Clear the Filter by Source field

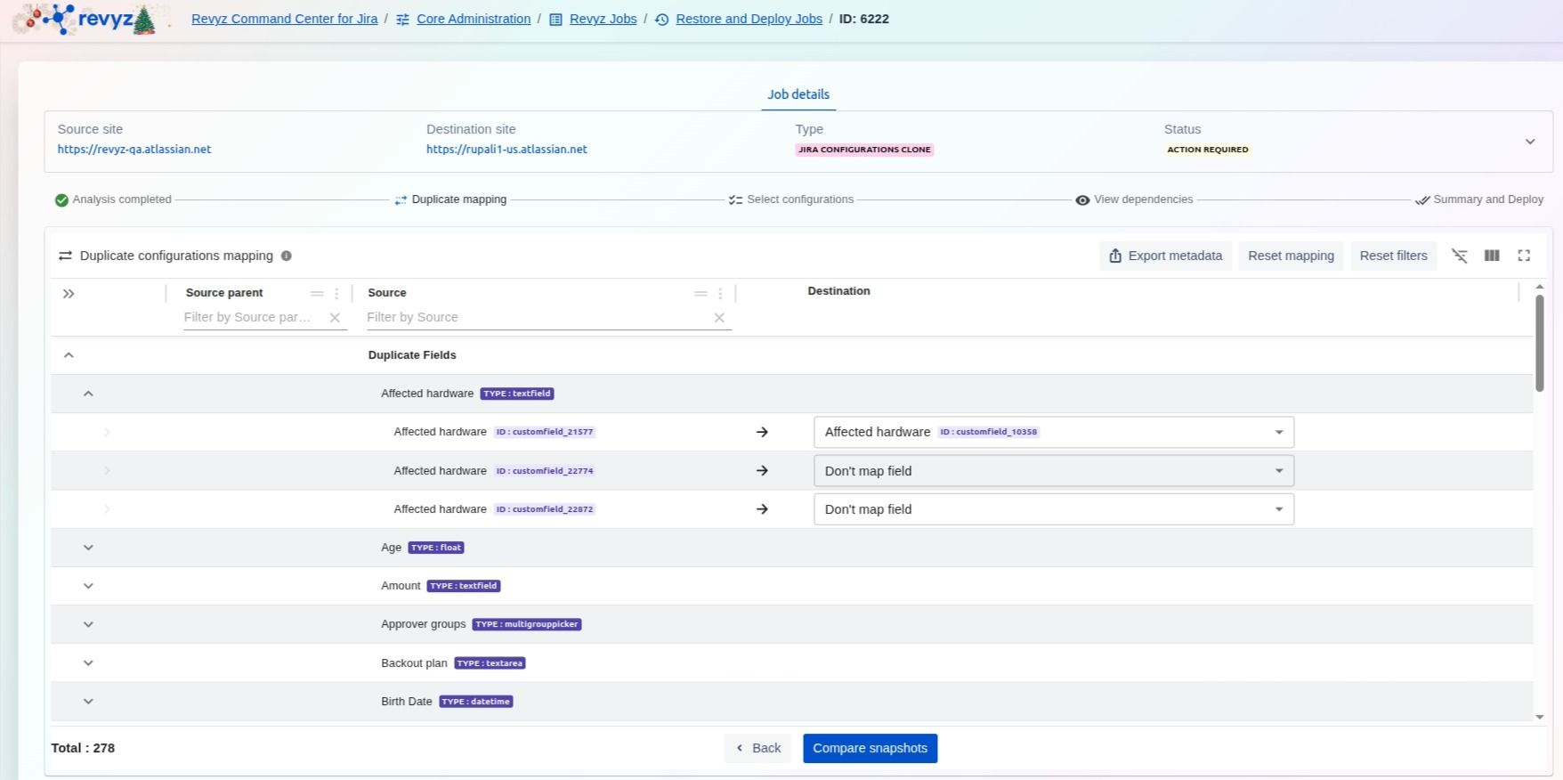pos(719,318)
